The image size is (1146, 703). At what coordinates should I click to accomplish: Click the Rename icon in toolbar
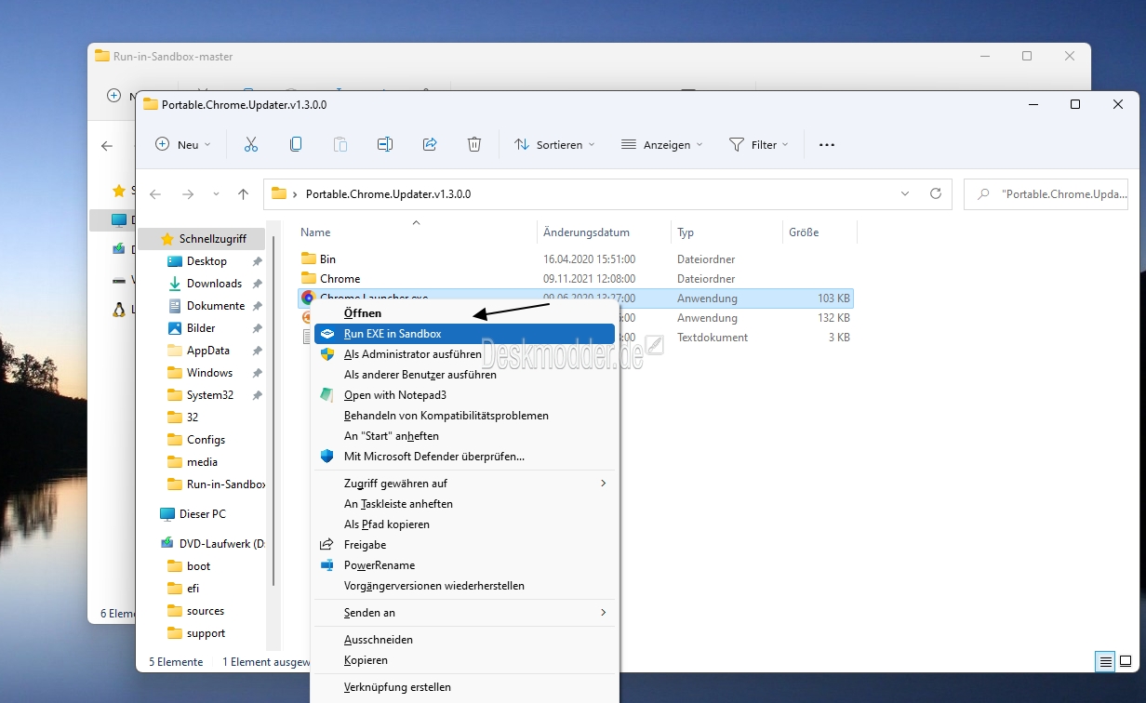(385, 144)
